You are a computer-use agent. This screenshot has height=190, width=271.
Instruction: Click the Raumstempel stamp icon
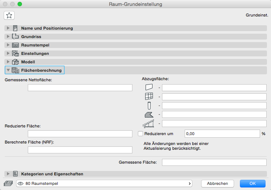pos(15,45)
